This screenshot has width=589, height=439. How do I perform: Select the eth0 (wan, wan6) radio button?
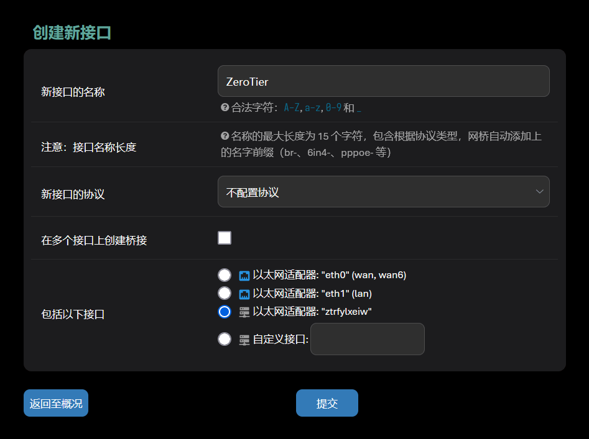tap(225, 275)
